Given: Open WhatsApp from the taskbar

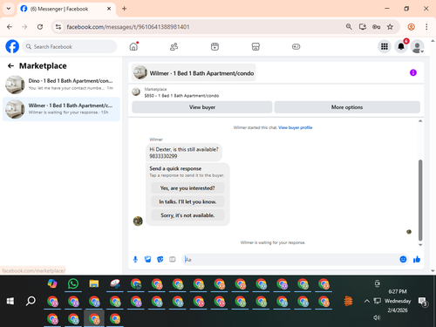Looking at the screenshot, I should click(73, 283).
